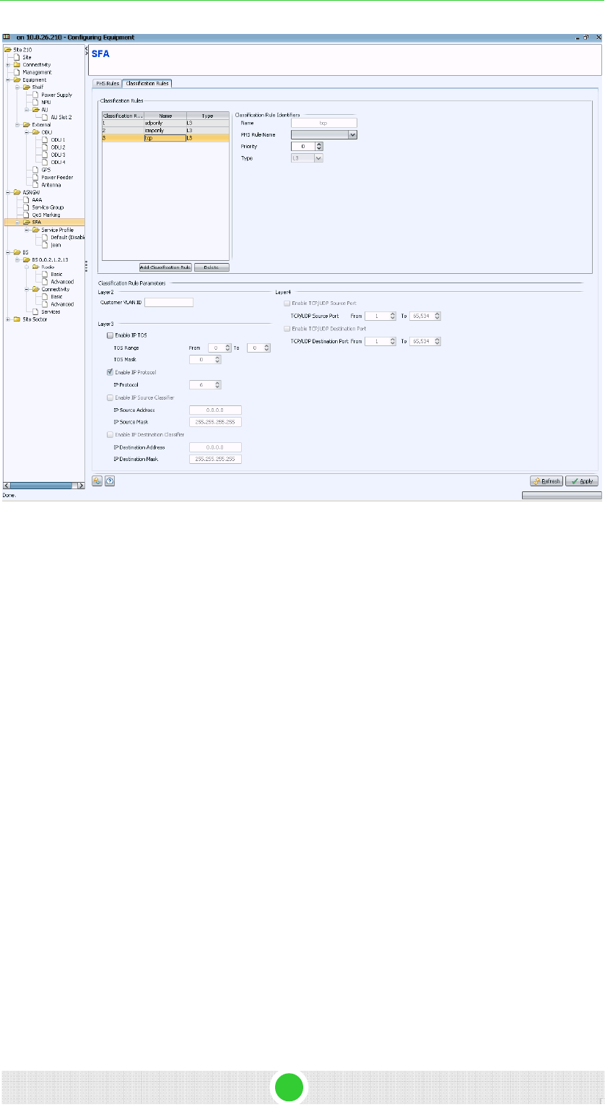605x1107 pixels.
Task: Open Service Group in the tree
Action: (44, 207)
